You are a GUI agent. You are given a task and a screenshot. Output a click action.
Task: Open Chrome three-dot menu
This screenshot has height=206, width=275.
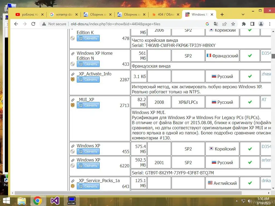[270, 24]
